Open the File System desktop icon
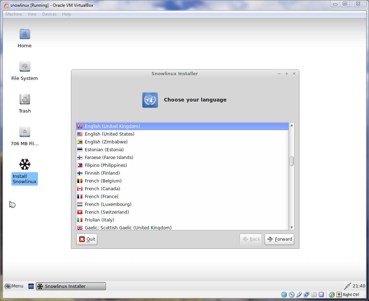This screenshot has width=369, height=301. click(x=25, y=67)
